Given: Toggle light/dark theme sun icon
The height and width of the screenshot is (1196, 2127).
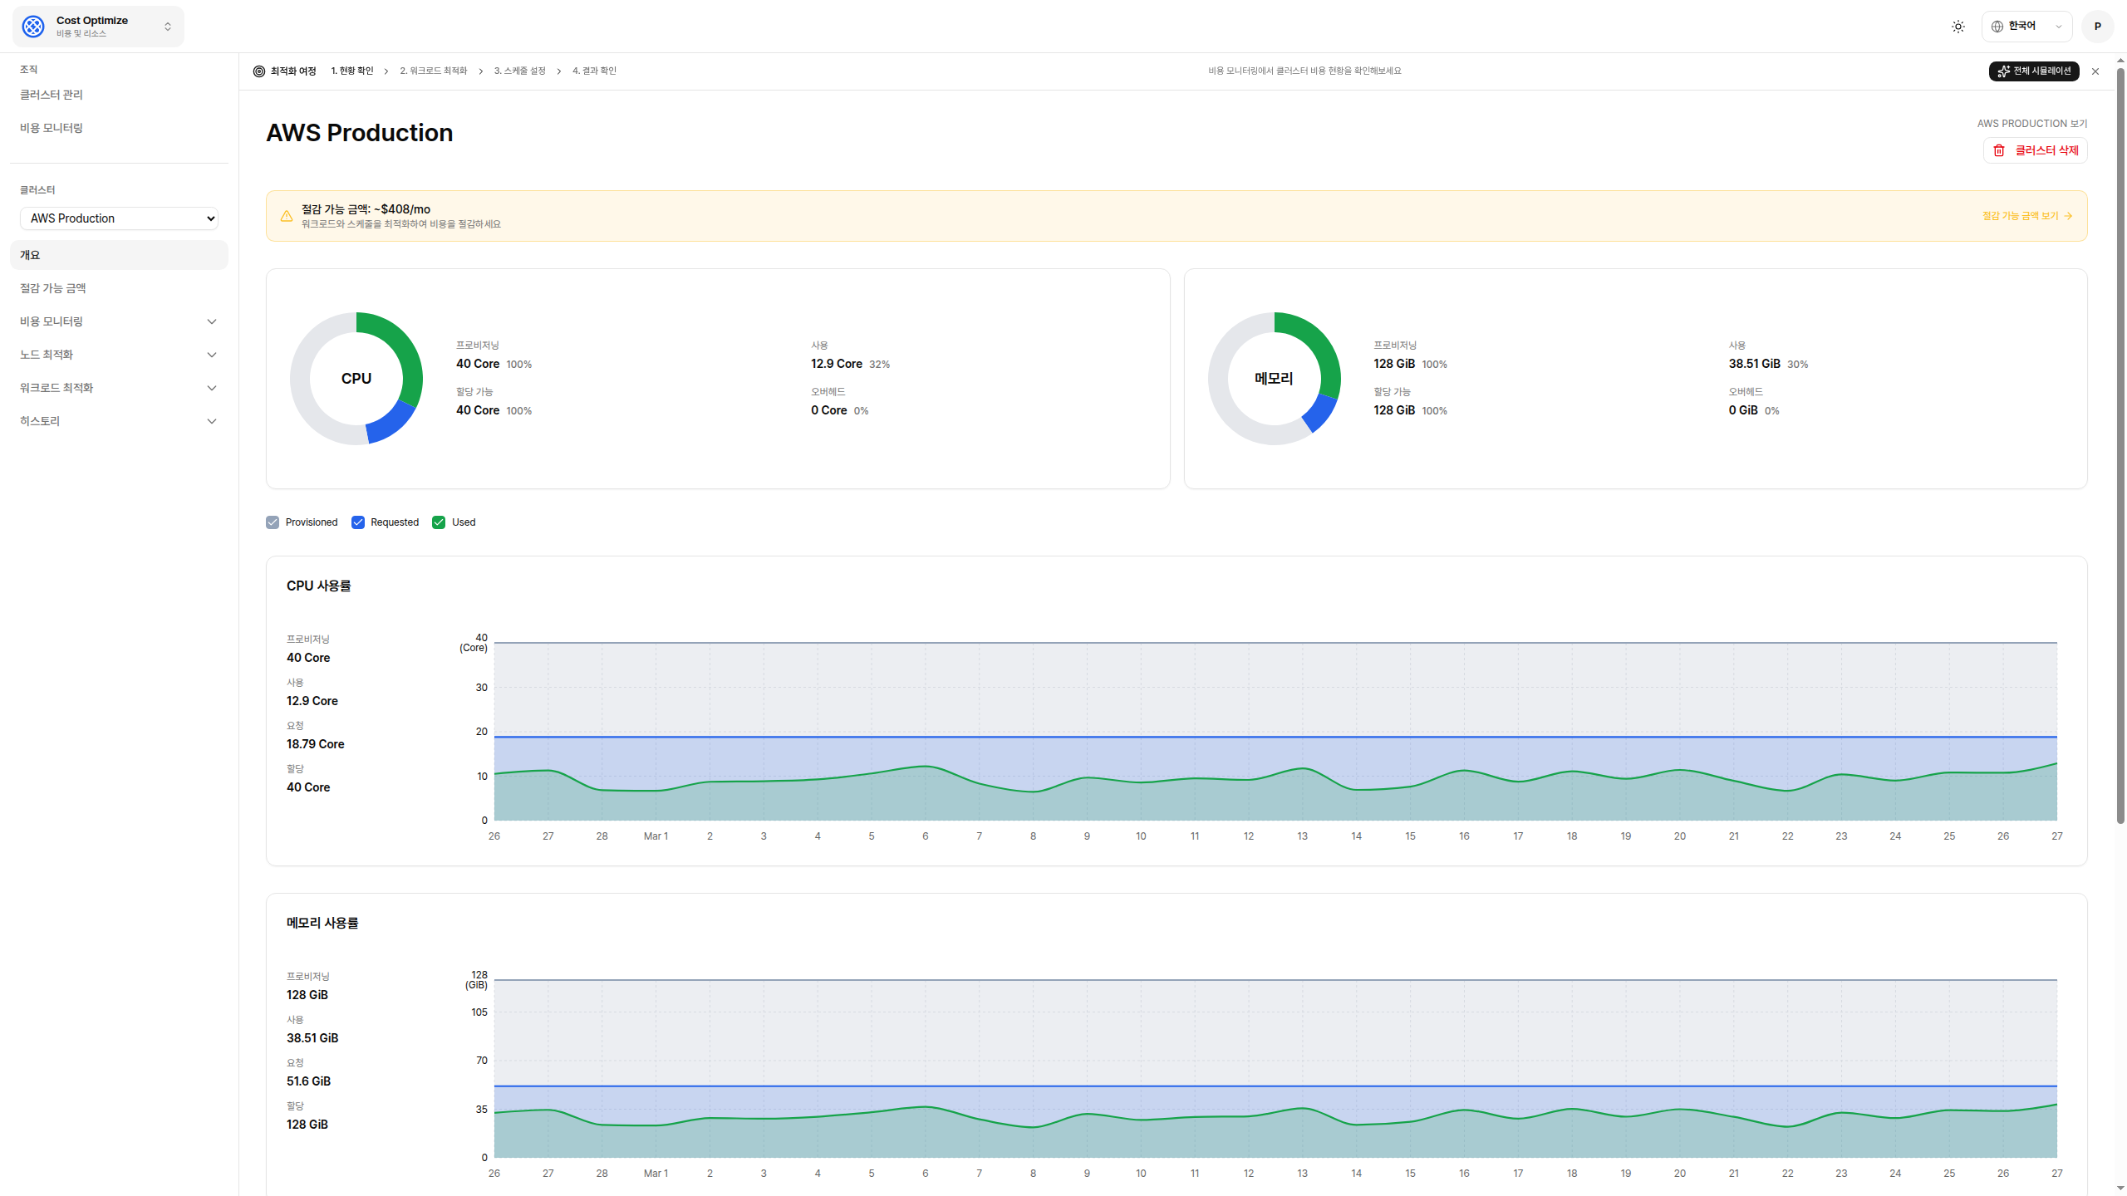Looking at the screenshot, I should [1958, 27].
